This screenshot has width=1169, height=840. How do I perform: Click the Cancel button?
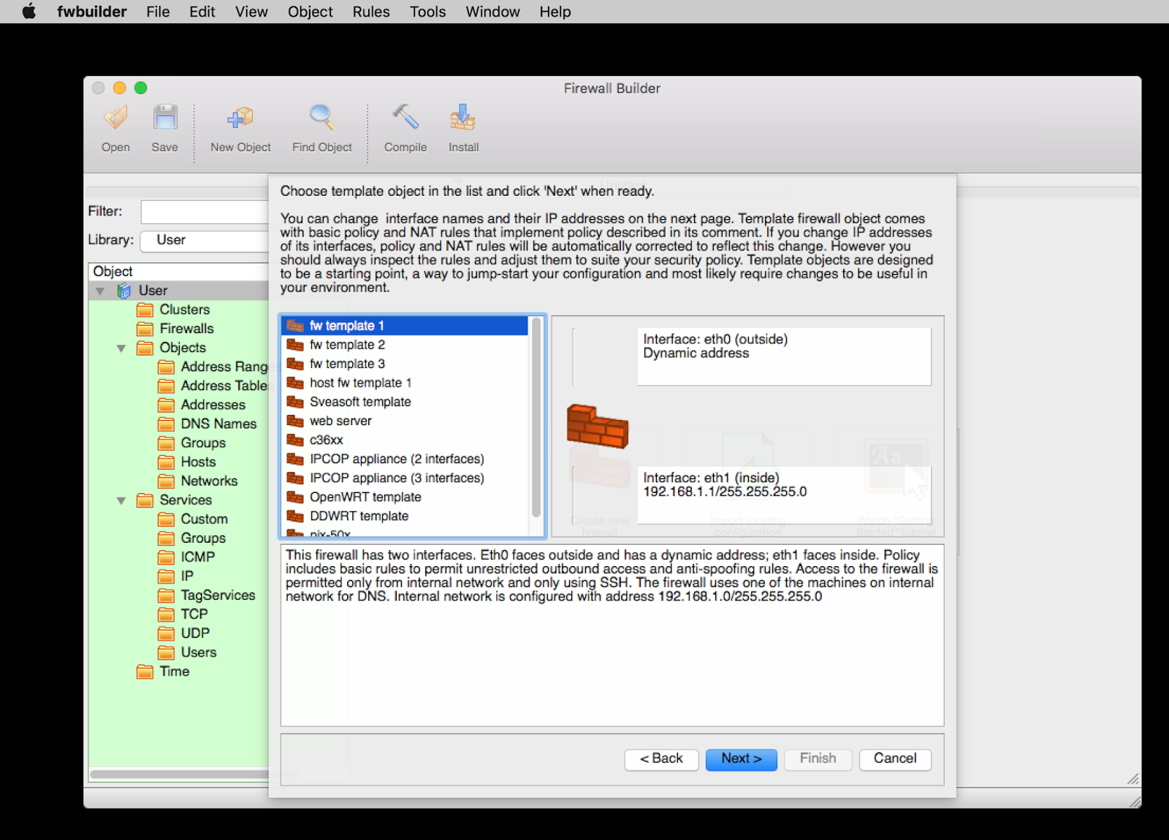point(894,759)
